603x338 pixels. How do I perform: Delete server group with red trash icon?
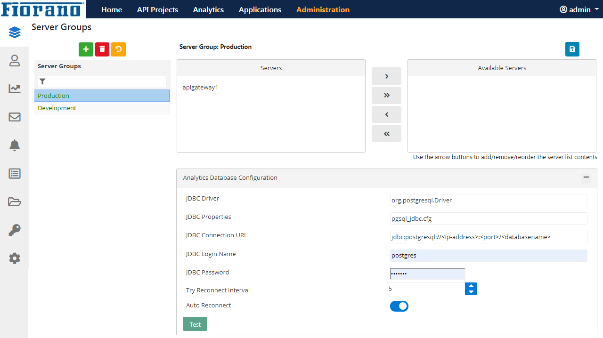click(102, 49)
